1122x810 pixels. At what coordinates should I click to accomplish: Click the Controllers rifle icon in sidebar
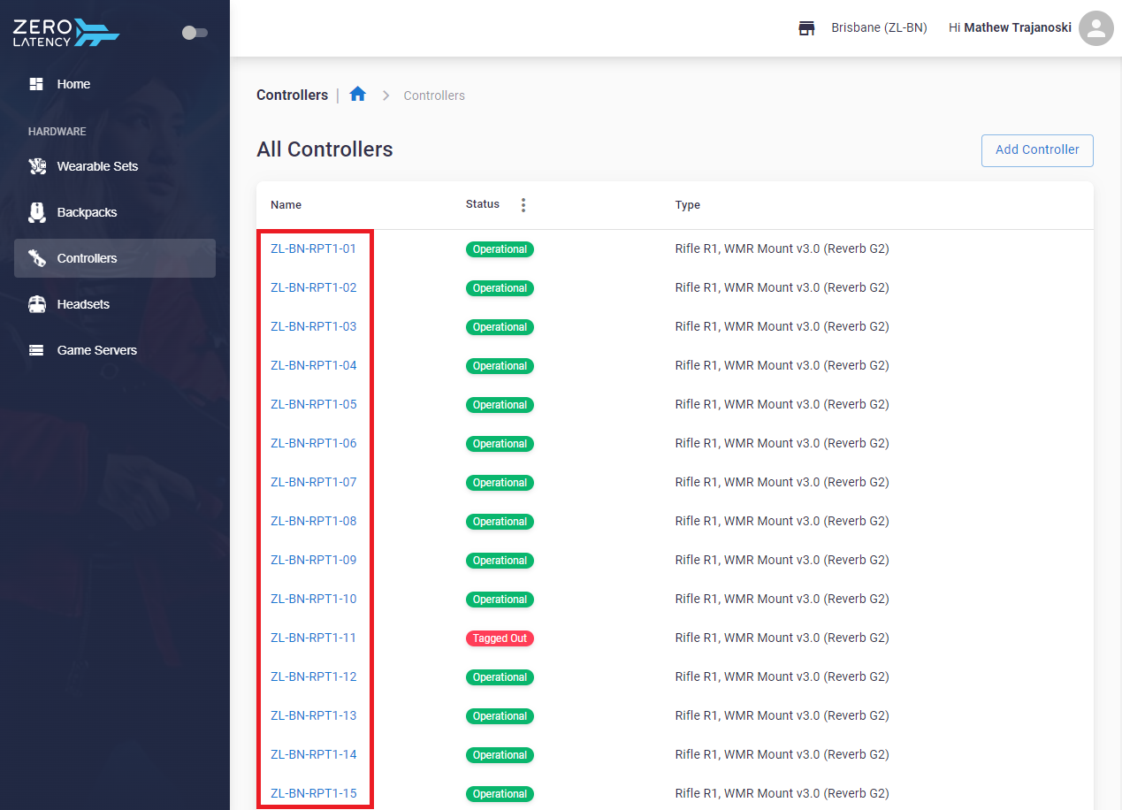[36, 258]
